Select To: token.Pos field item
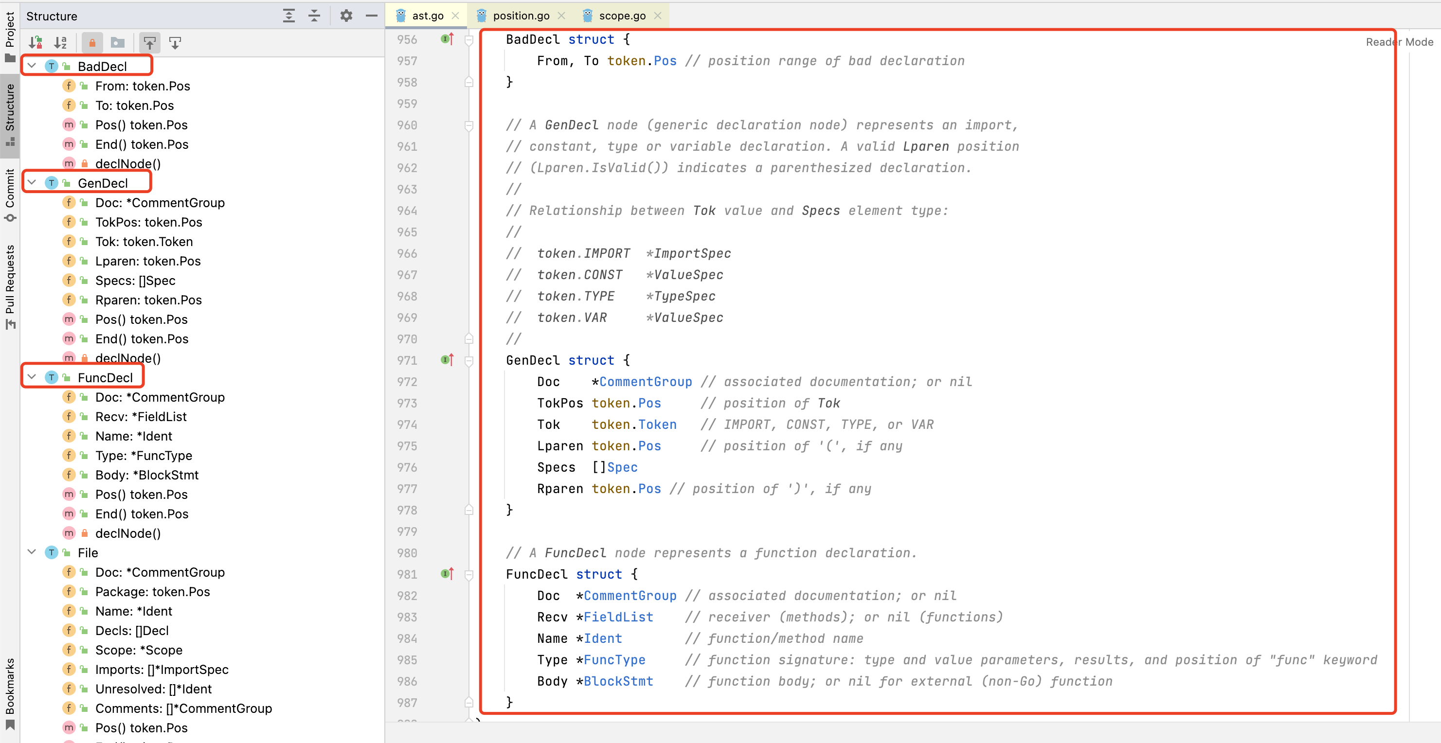The height and width of the screenshot is (743, 1441). [134, 105]
